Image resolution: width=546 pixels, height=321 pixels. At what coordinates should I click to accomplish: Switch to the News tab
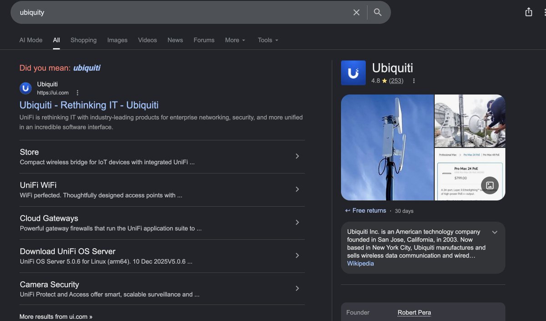175,40
